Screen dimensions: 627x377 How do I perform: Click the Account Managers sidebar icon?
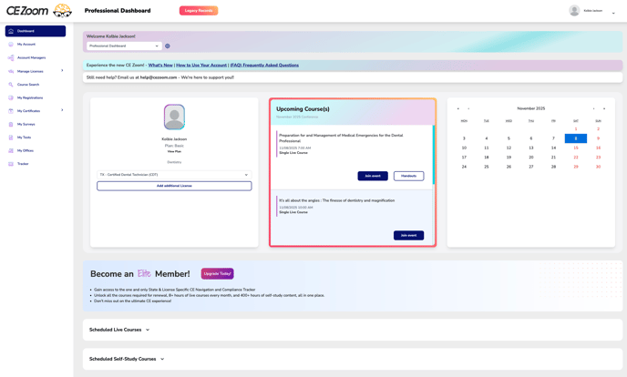[11, 57]
